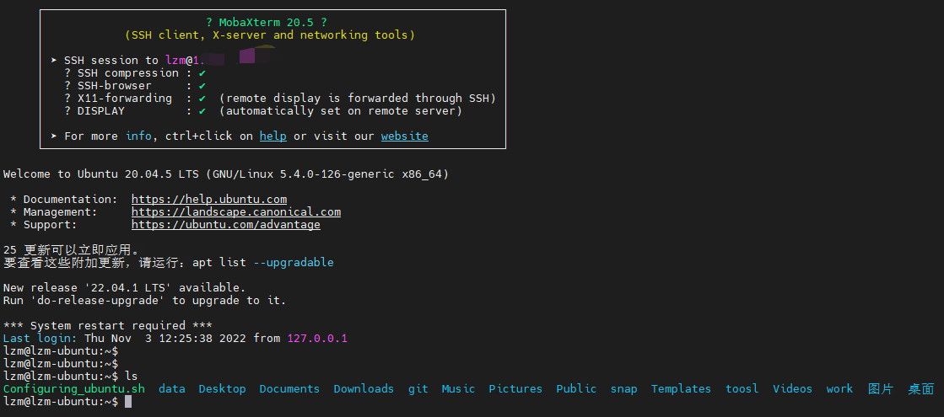944x417 pixels.
Task: Open the "help" link in the MobaXterm banner
Action: pos(272,136)
